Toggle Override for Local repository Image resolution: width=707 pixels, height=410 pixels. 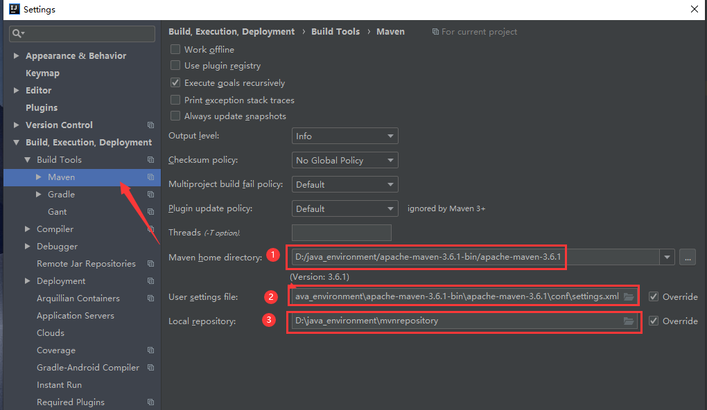click(x=654, y=321)
